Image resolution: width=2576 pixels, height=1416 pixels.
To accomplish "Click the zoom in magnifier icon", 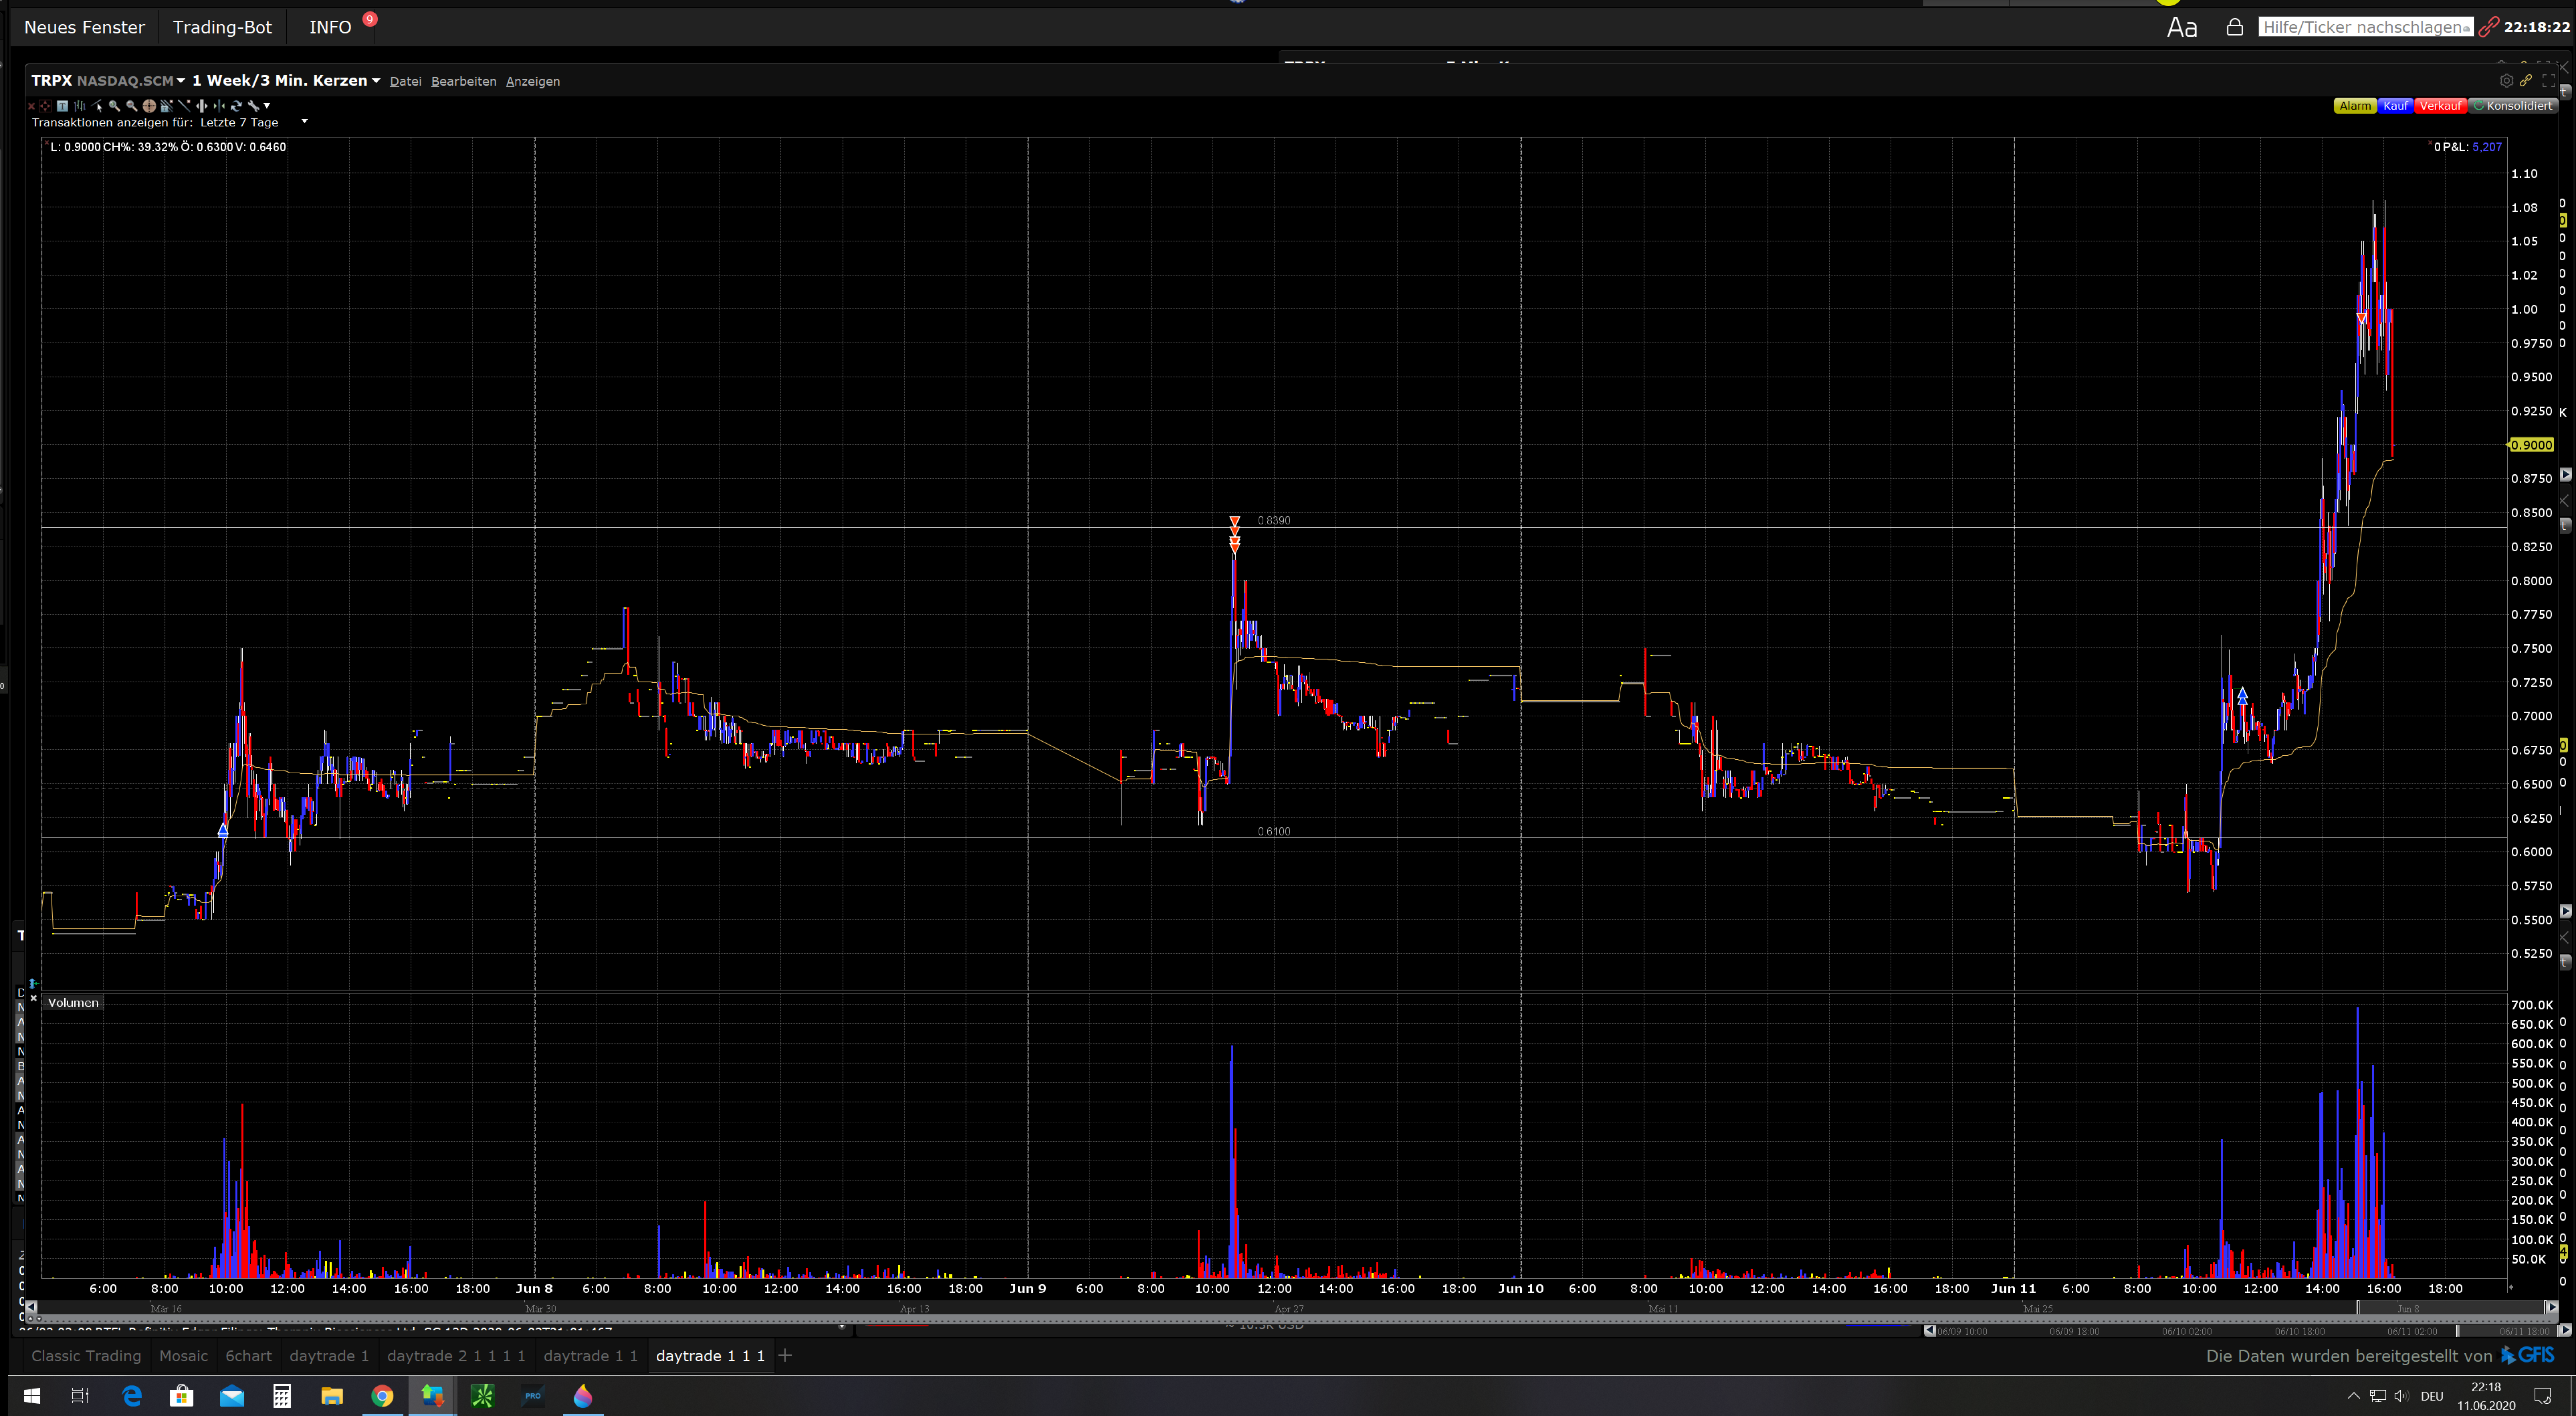I will click(114, 106).
